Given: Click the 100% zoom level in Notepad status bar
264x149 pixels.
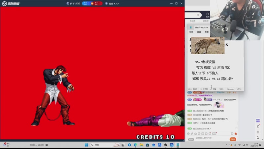Looking at the screenshot, I should [221, 89].
